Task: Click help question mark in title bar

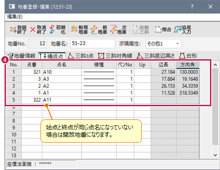Action: (x=192, y=7)
